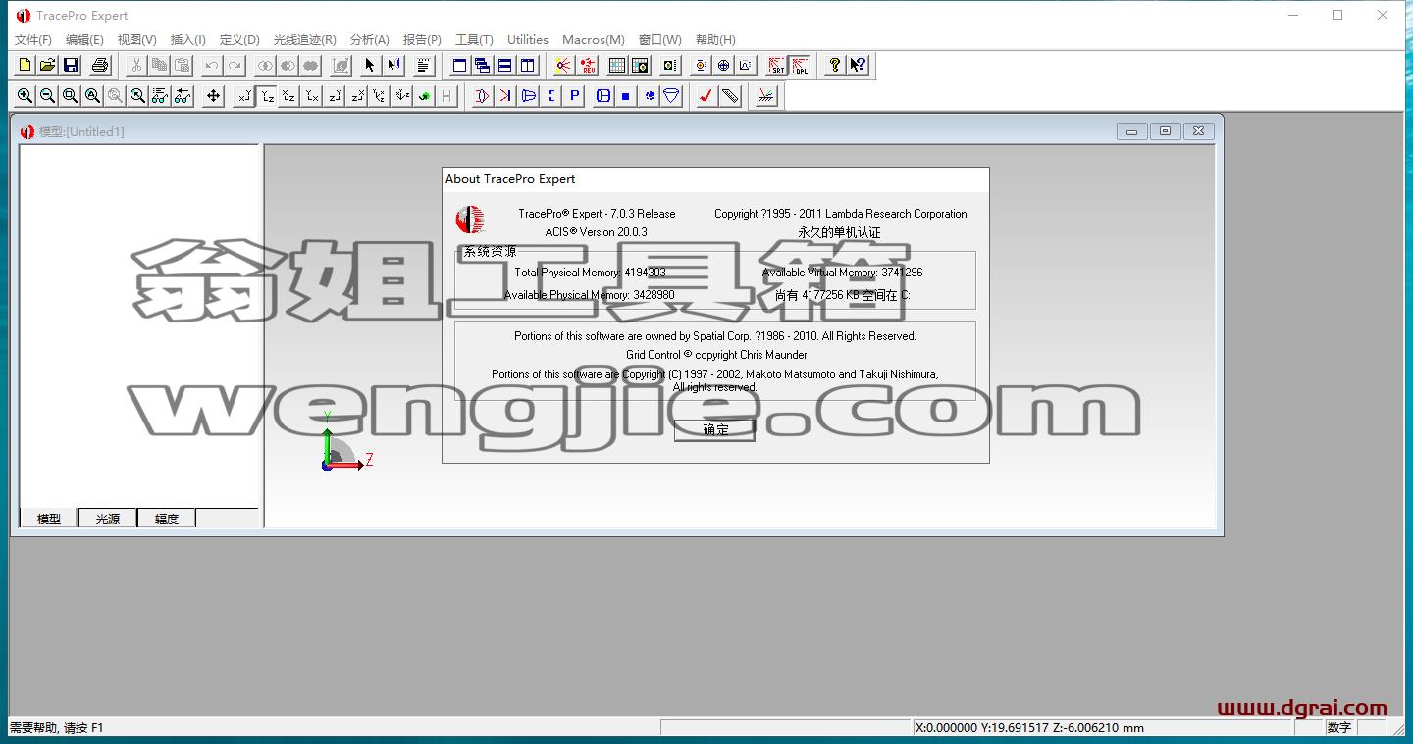Select the arrow pointer selection tool
Screen dimensions: 1413x744
[369, 66]
